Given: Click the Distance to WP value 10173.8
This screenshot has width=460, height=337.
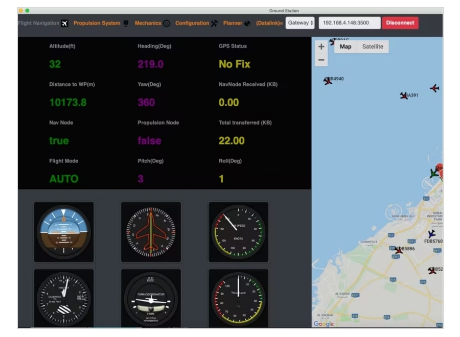Looking at the screenshot, I should coord(68,103).
